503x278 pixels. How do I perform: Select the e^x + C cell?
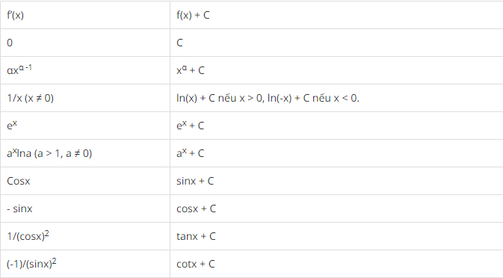(x=336, y=126)
